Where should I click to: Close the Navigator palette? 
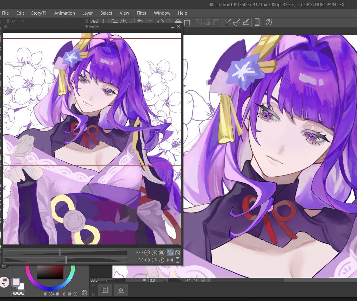point(178,26)
